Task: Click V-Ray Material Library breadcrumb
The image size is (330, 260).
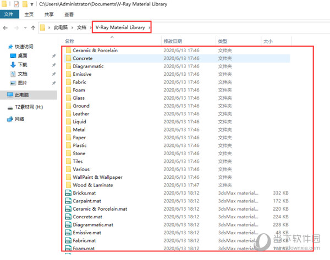Action: [x=120, y=27]
